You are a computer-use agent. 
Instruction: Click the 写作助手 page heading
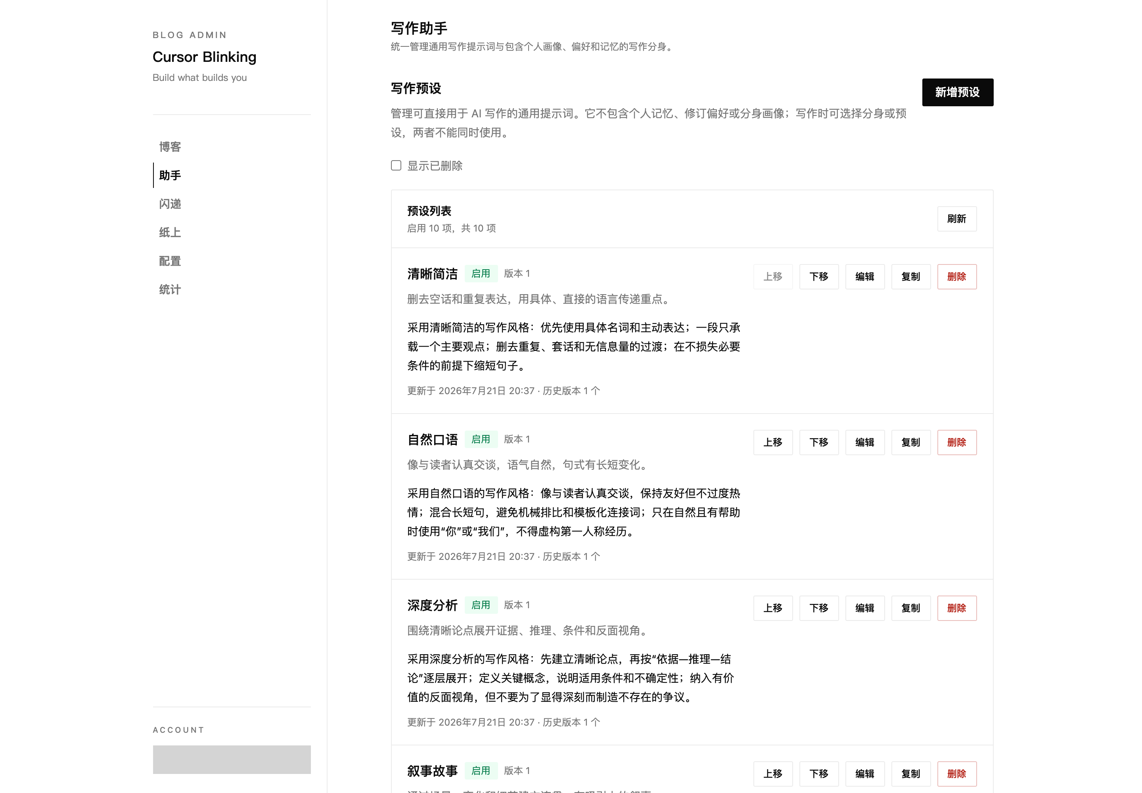pos(419,28)
